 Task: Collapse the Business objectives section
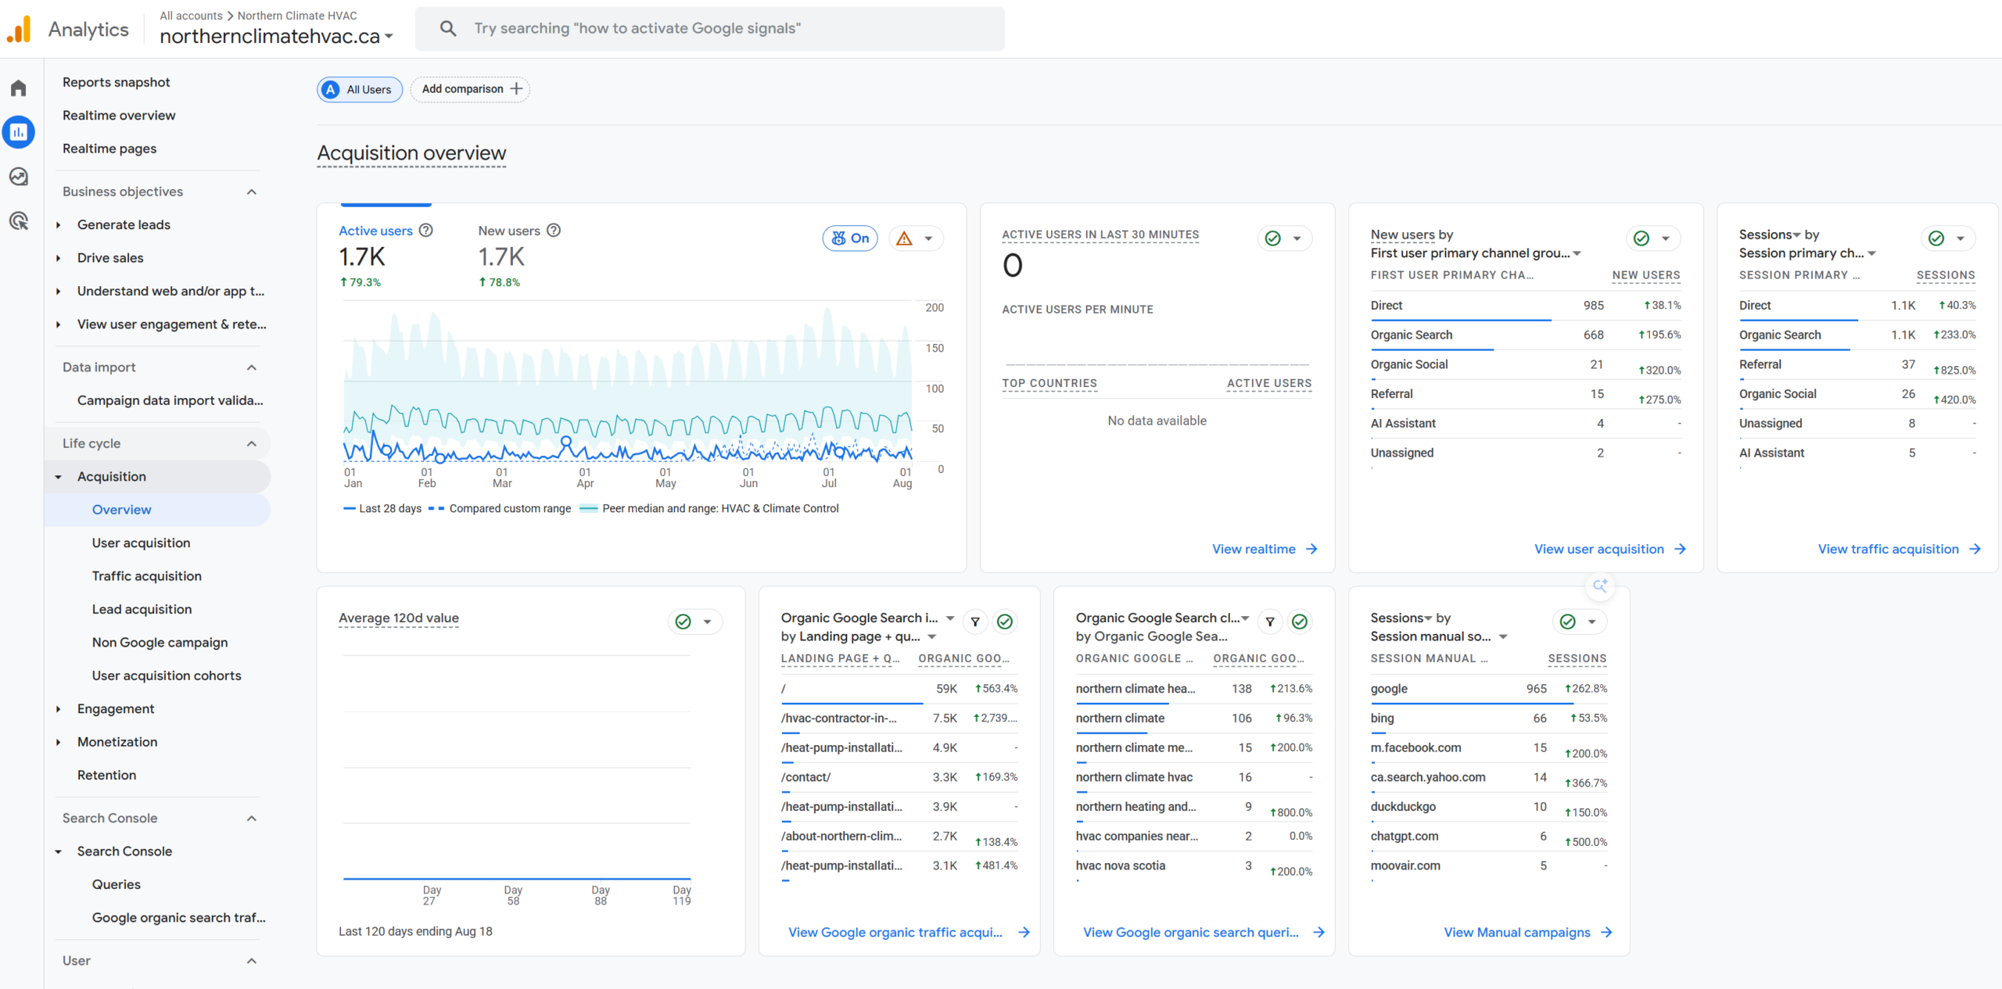click(x=252, y=192)
